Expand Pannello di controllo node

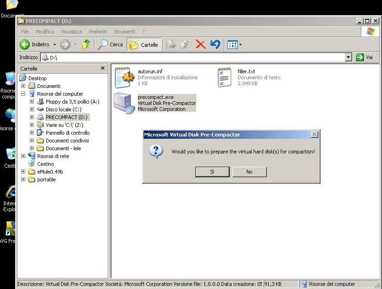(32, 132)
